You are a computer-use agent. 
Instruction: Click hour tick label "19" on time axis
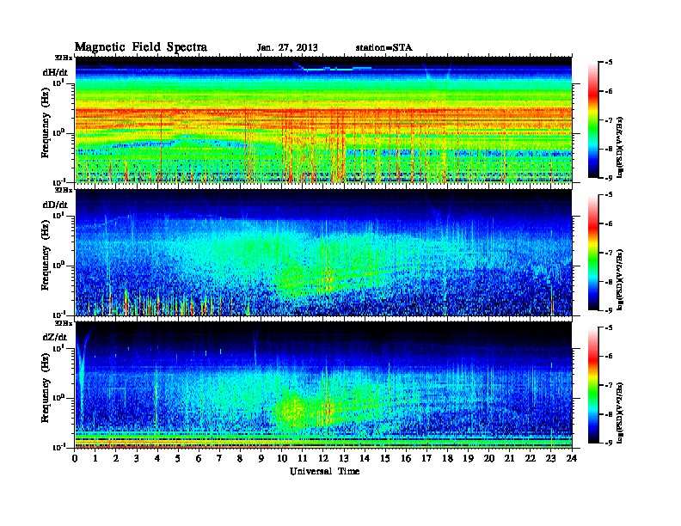[x=468, y=458]
